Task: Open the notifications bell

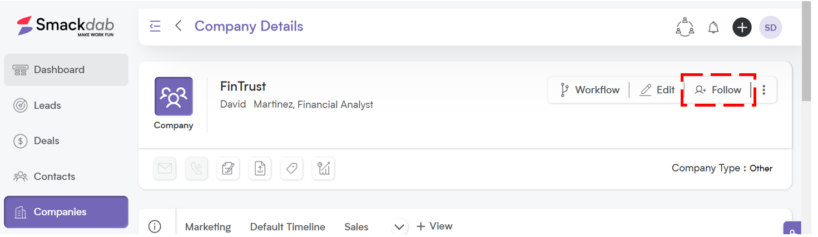Action: pos(713,27)
